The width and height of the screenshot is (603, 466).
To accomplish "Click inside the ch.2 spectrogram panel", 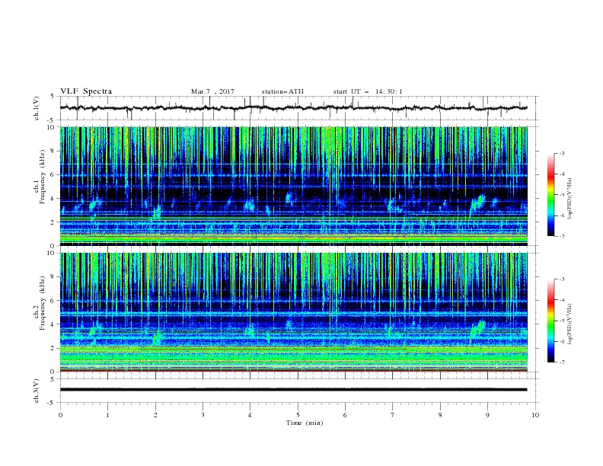I will [294, 312].
